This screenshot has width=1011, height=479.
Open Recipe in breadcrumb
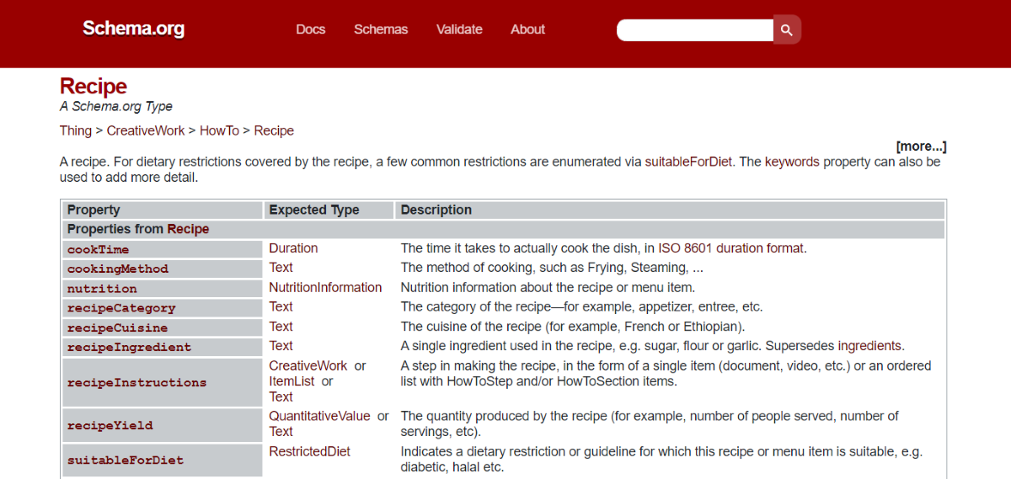click(274, 130)
